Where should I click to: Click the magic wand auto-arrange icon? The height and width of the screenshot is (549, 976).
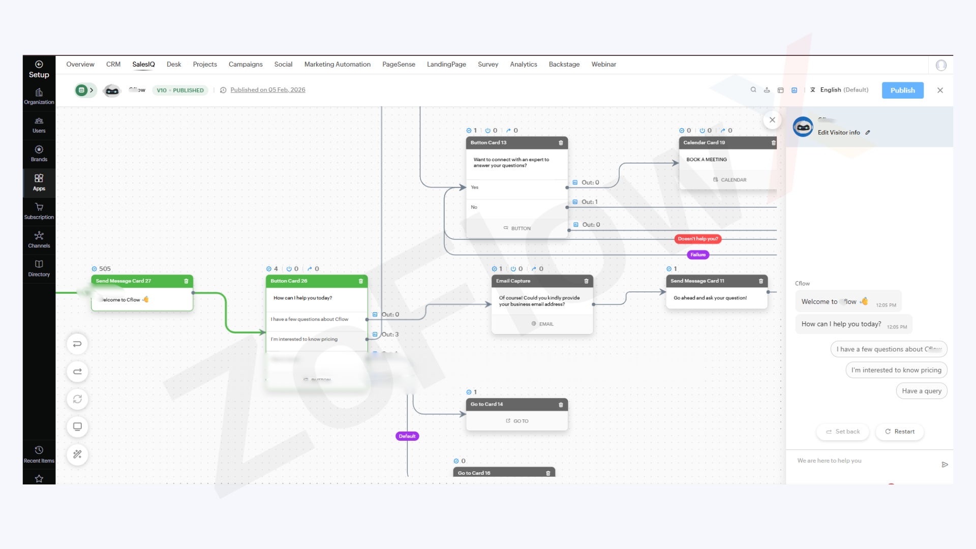pos(77,454)
